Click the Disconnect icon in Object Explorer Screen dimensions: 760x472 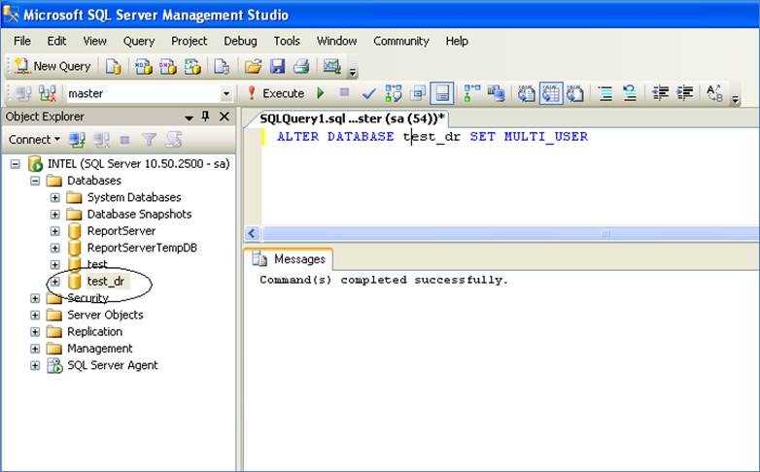(101, 140)
